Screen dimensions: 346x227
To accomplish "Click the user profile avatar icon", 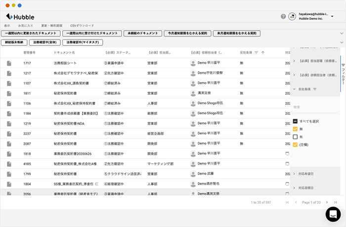I will 292,16.
